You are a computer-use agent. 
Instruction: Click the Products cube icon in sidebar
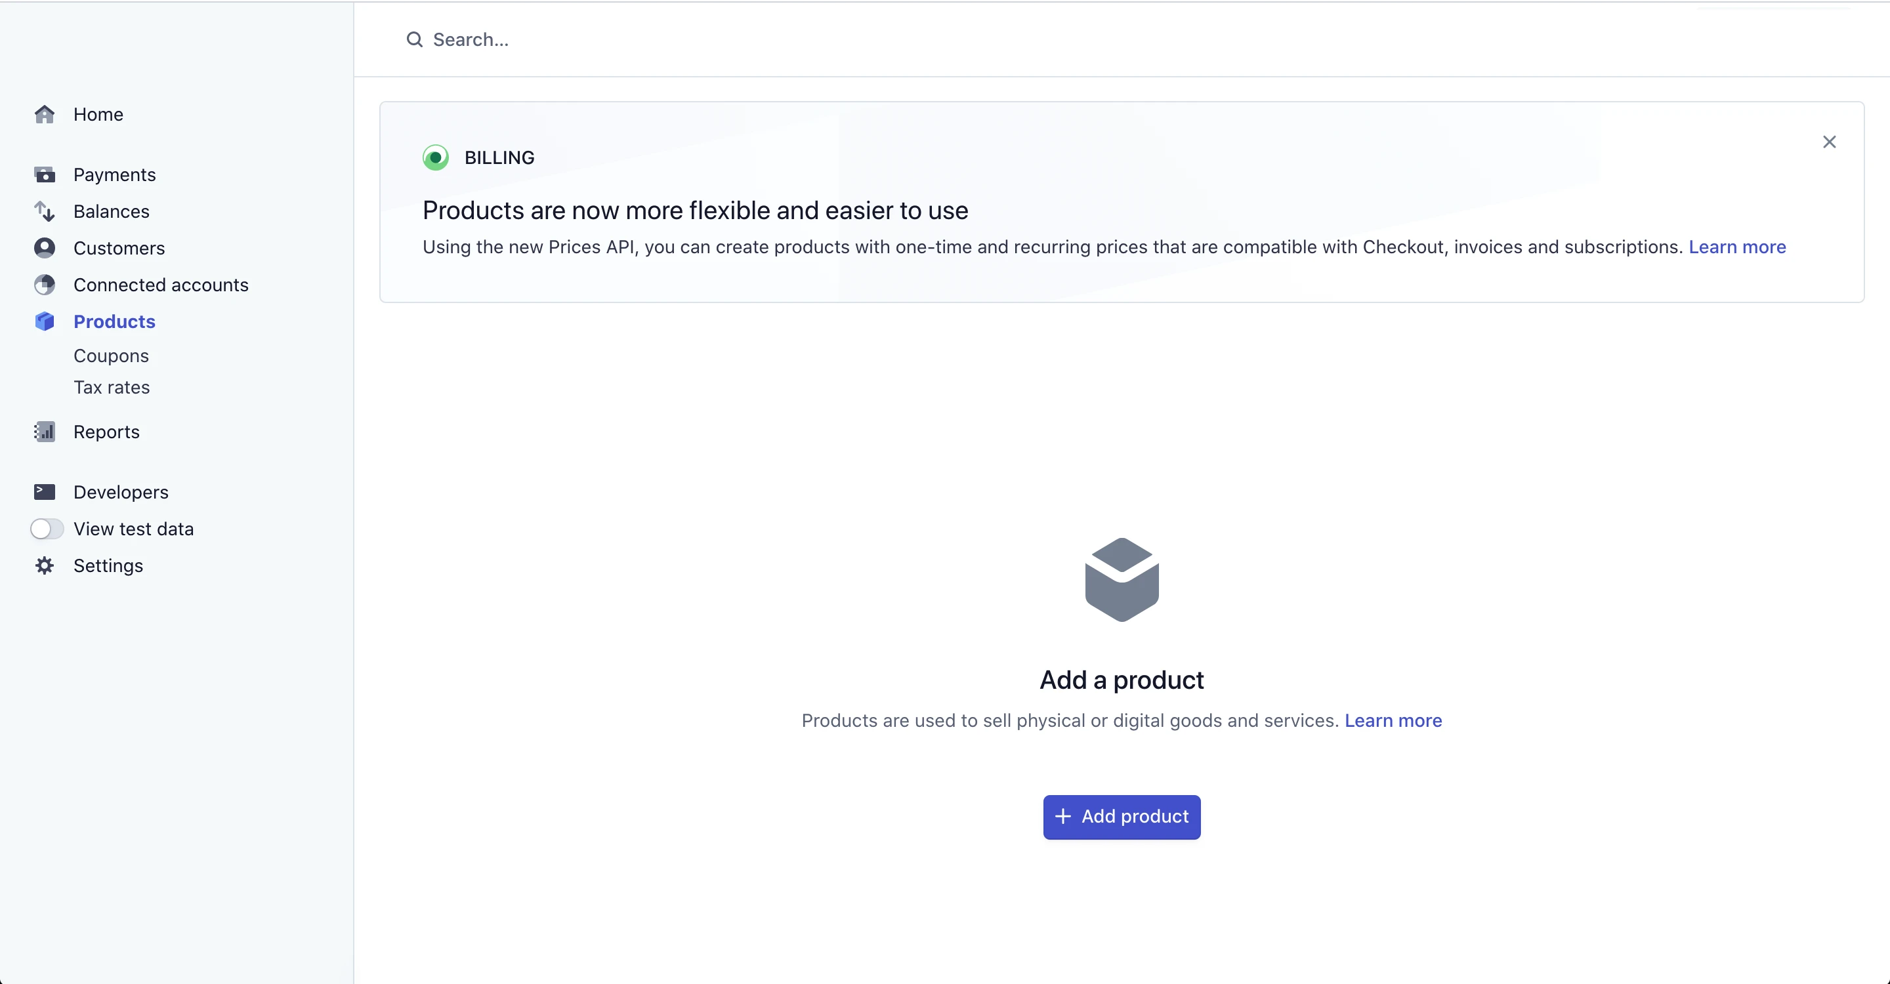pyautogui.click(x=45, y=321)
